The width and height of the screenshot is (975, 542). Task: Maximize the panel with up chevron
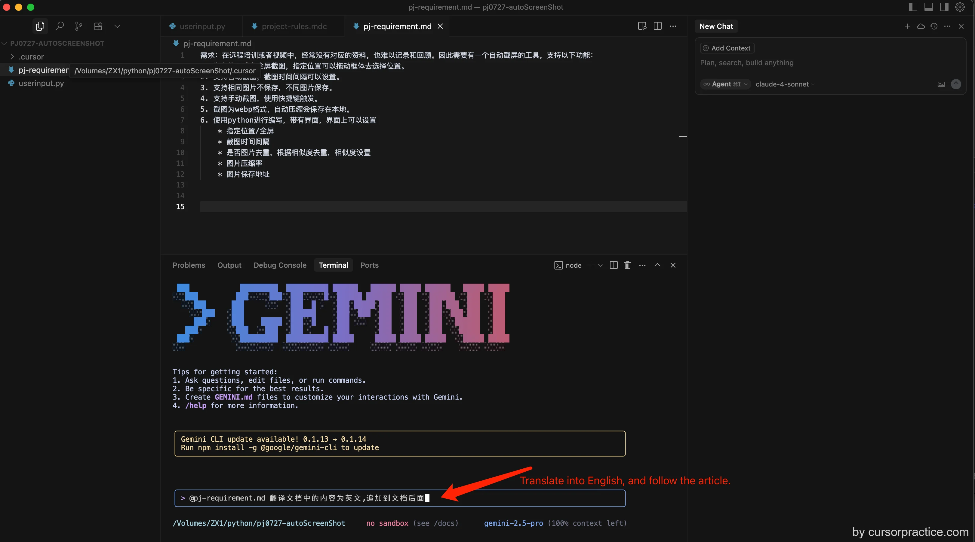tap(657, 265)
